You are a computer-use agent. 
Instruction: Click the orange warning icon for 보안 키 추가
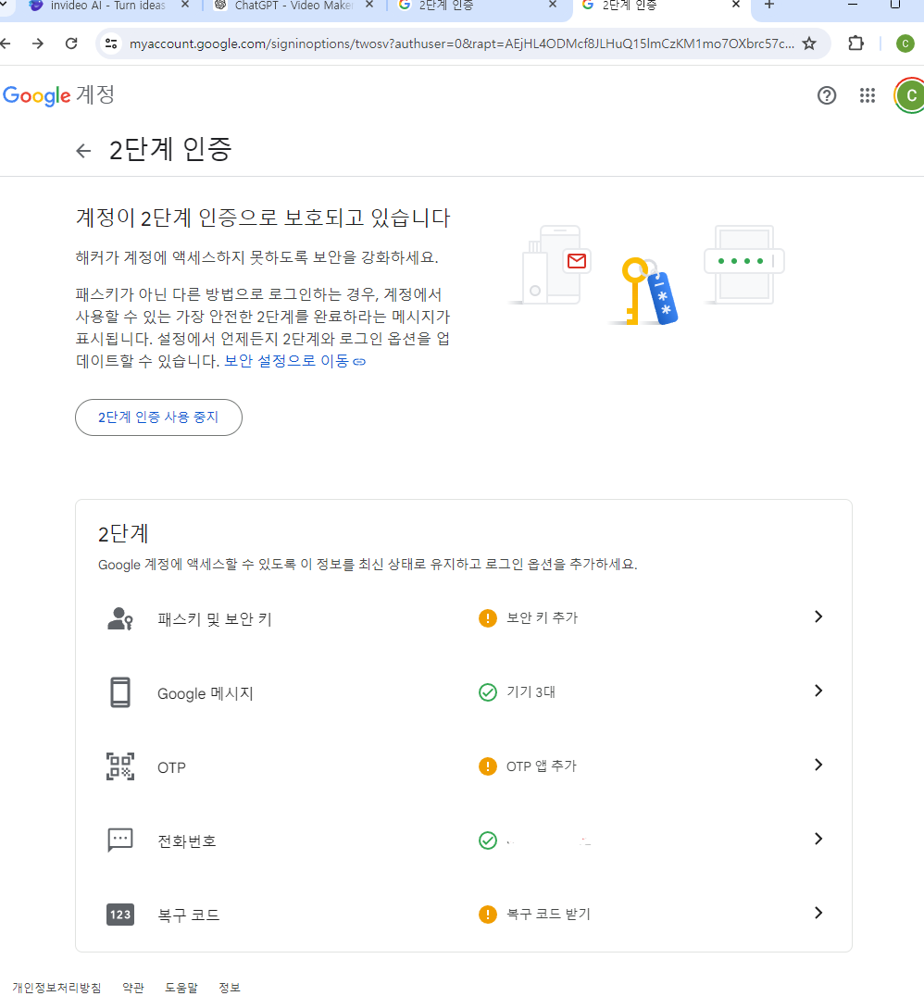(487, 618)
